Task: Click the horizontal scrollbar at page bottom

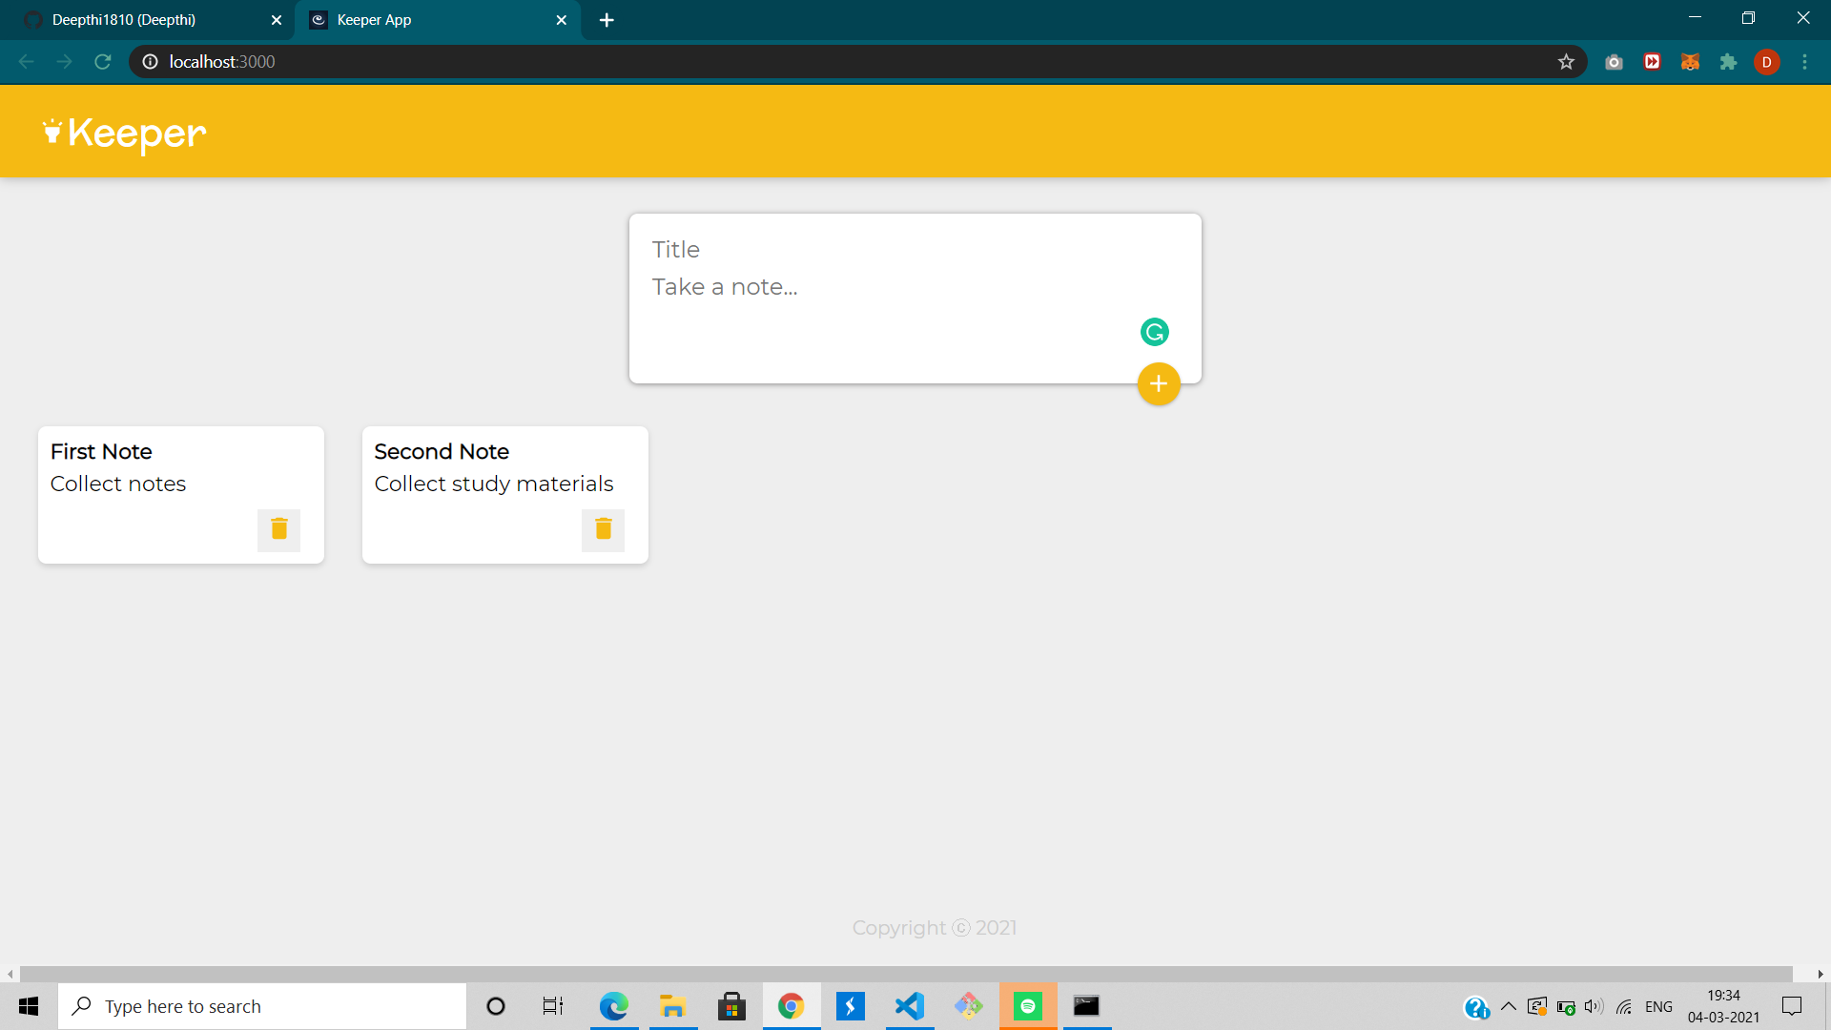Action: point(906,974)
